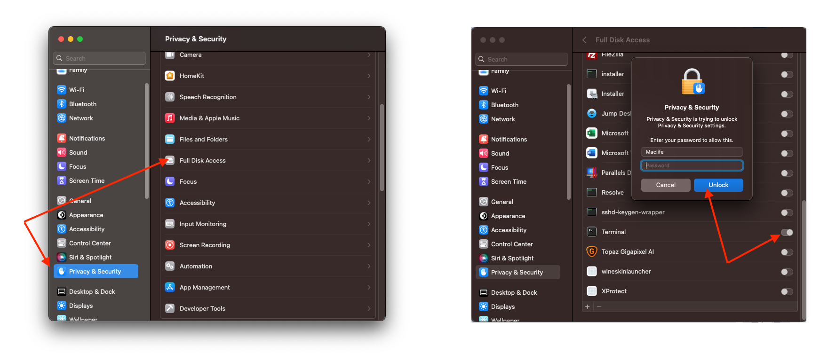Screen dimensions: 836x353
Task: Select the blue highlighted Privacy & Security sidebar item
Action: 96,271
